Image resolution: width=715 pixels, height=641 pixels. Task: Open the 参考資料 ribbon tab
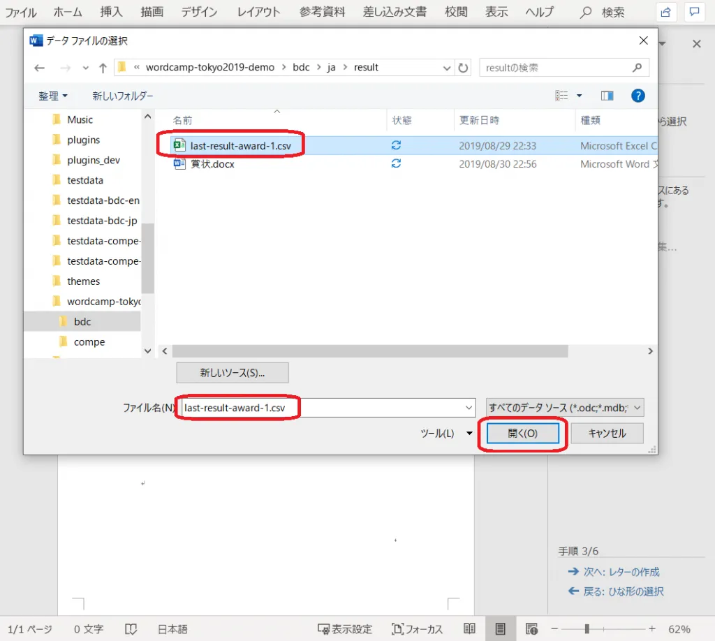324,12
